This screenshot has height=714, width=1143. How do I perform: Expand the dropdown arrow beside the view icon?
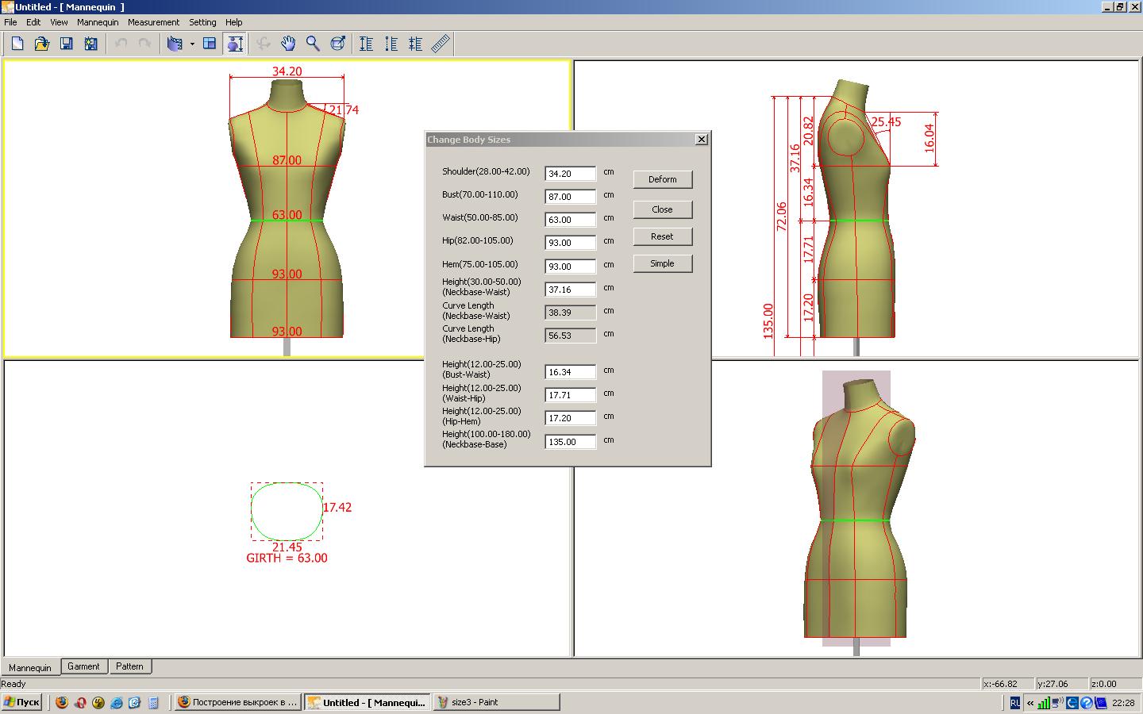point(192,44)
